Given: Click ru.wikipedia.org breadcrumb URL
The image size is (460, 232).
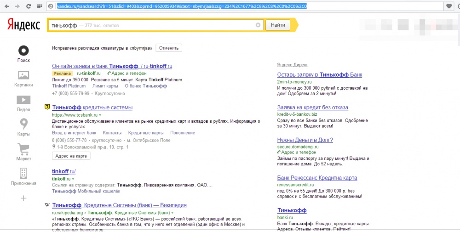Looking at the screenshot, I should coord(68,213).
